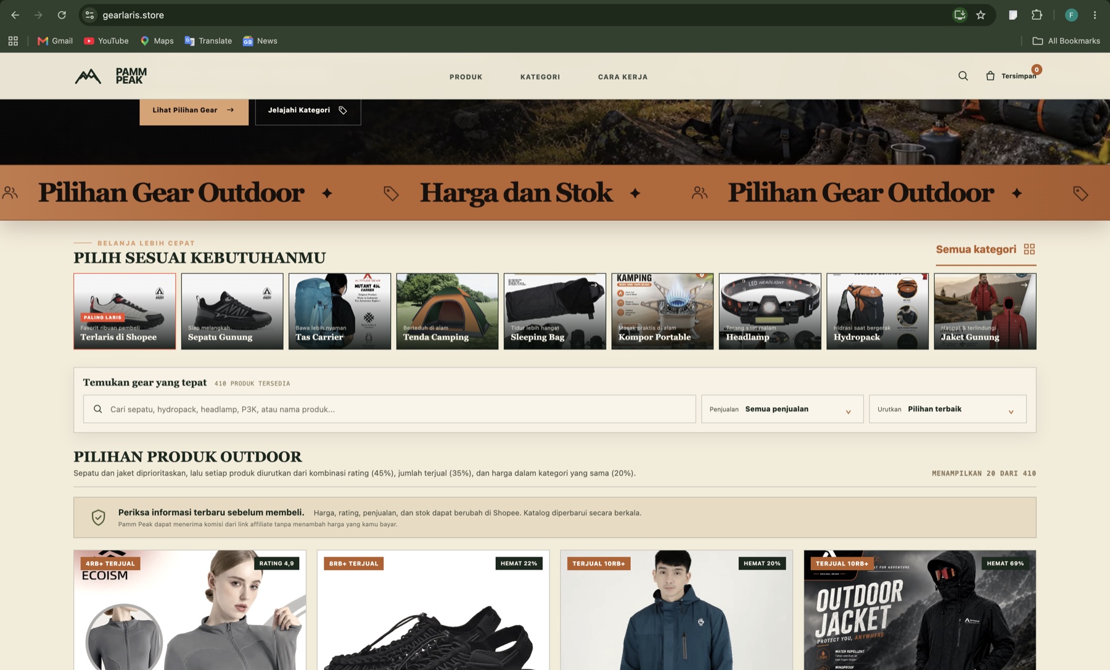Select the Jaket Gunung category card
Viewport: 1110px width, 670px height.
pos(985,312)
